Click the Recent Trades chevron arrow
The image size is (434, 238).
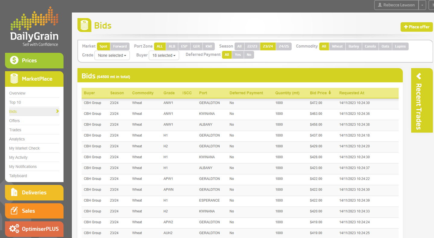tap(419, 76)
